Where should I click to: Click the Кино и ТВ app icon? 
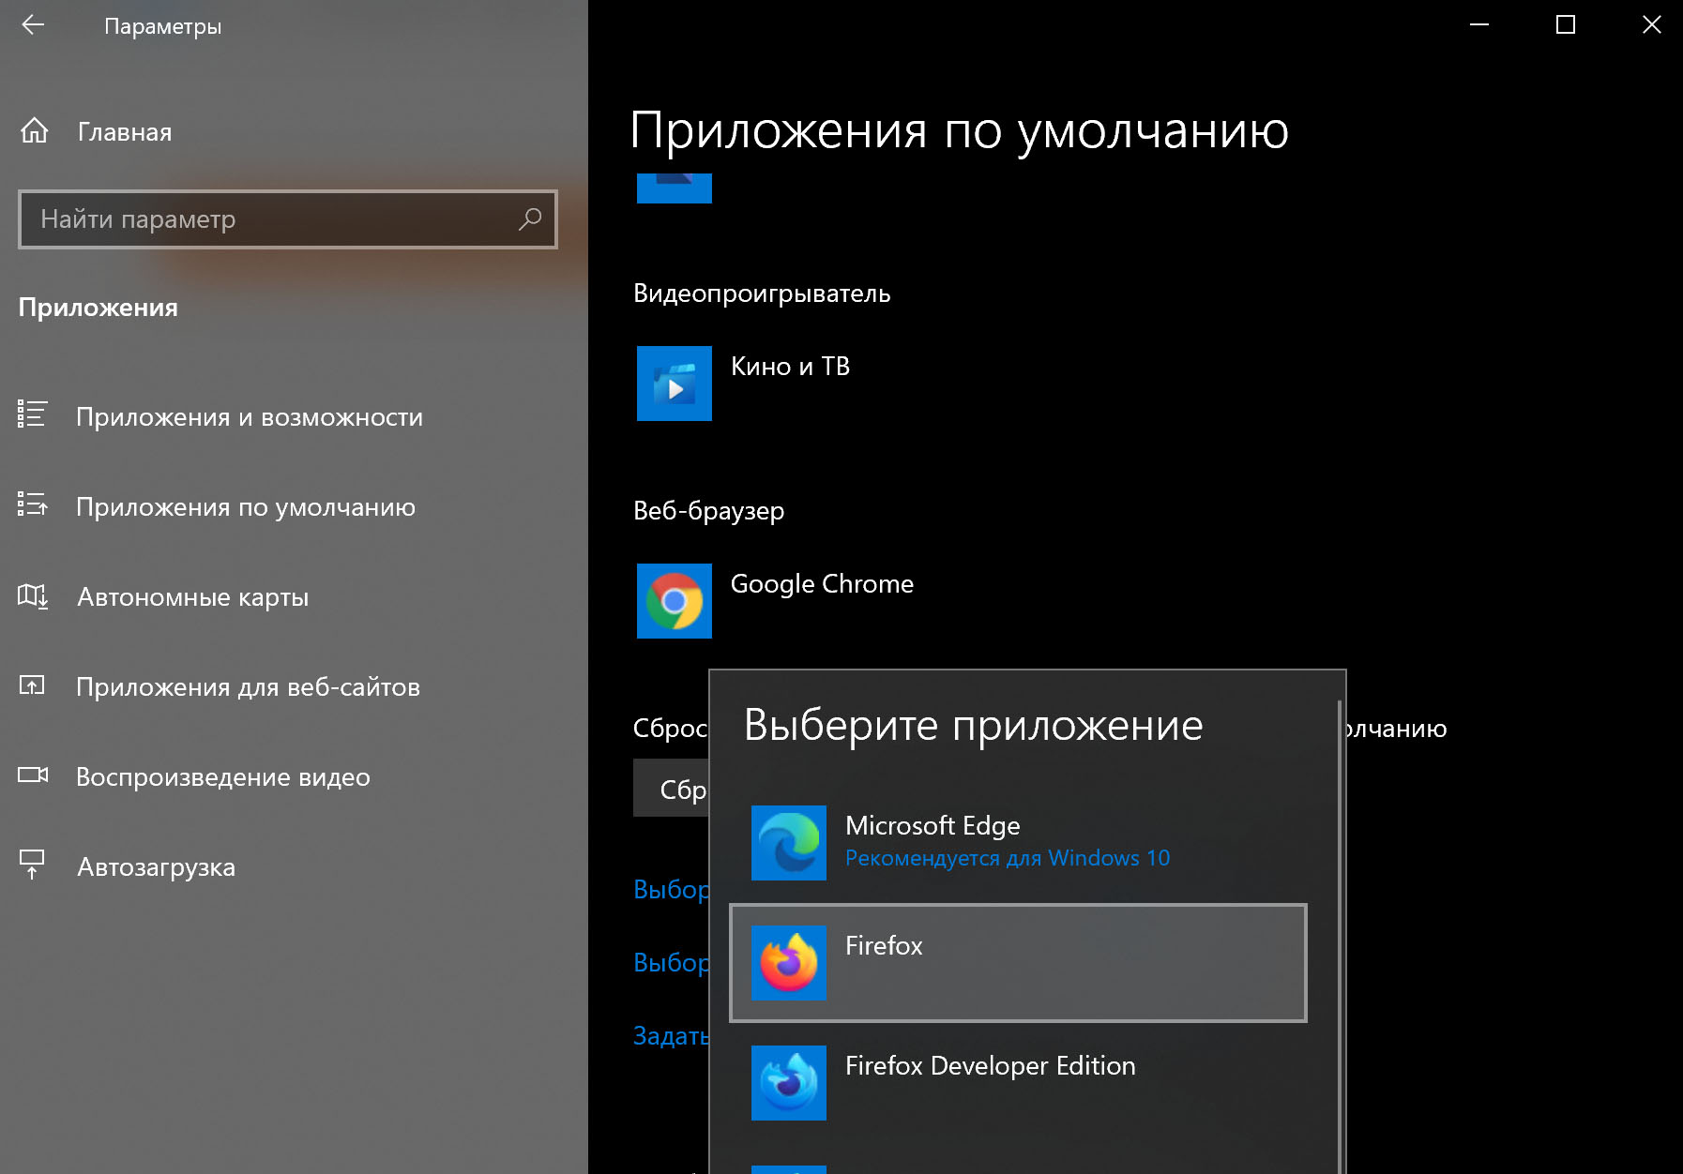click(x=674, y=384)
